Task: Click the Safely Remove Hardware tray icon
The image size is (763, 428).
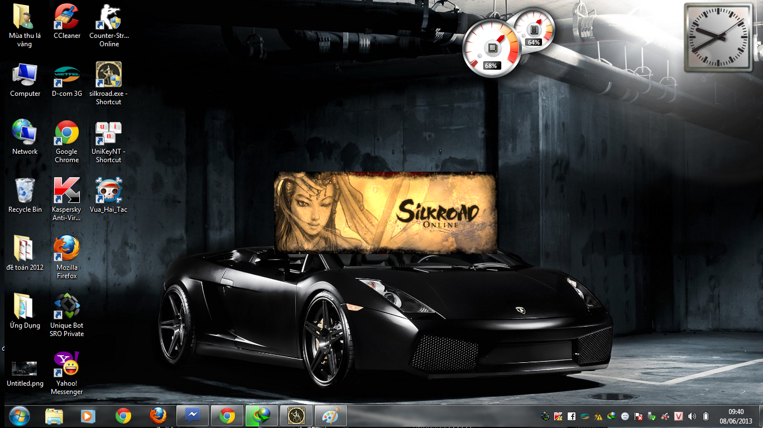Action: point(652,416)
